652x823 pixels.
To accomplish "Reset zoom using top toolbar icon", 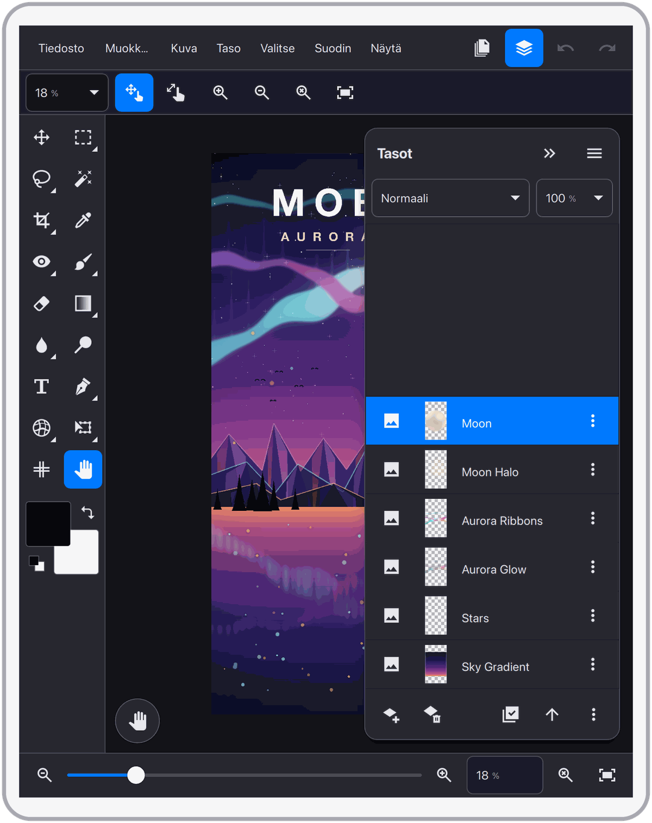I will click(303, 92).
